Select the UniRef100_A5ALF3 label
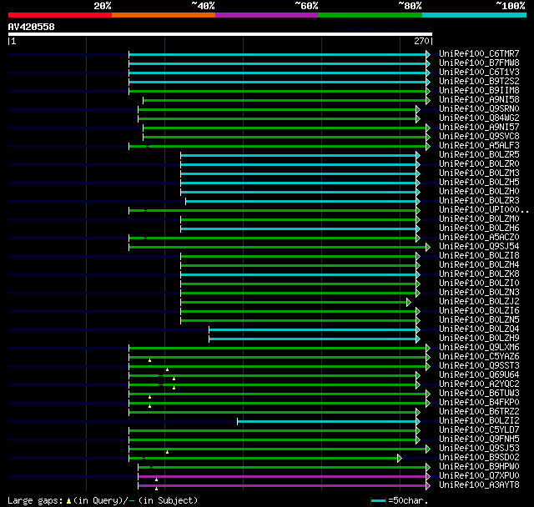Image resolution: width=534 pixels, height=507 pixels. pos(479,146)
